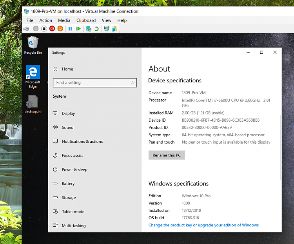Shut down the VM with the red icon
Image resolution: width=294 pixels, height=244 pixels.
click(52, 29)
